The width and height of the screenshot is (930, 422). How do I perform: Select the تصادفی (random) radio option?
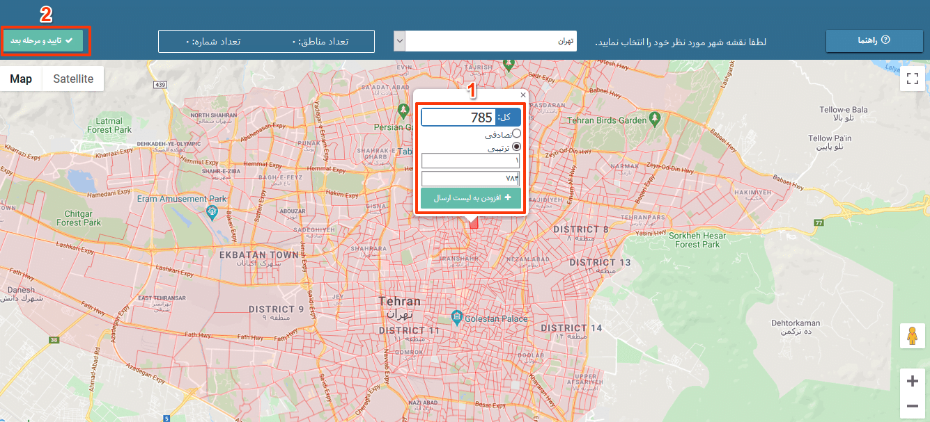pos(516,133)
